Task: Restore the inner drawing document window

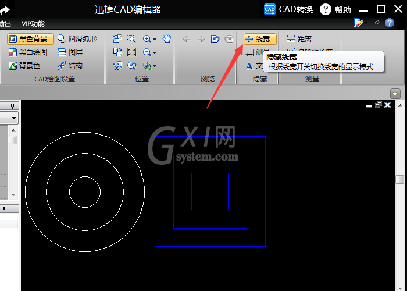Action: [379, 105]
